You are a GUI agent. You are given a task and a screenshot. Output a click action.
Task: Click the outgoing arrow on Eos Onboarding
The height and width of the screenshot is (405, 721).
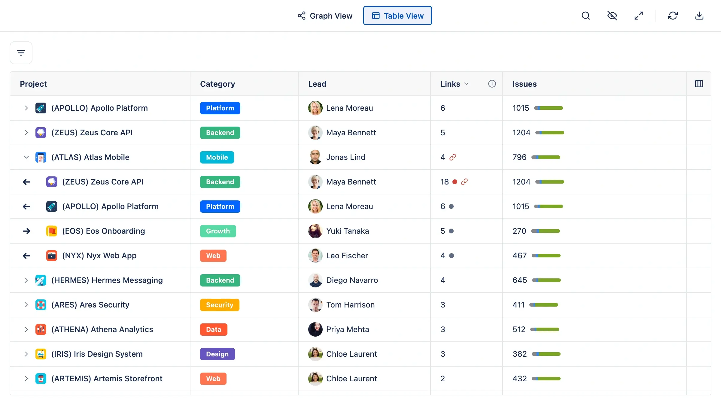click(x=26, y=231)
